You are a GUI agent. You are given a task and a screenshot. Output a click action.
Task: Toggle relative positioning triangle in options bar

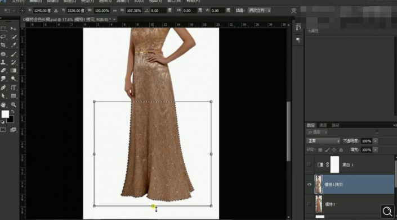[56, 11]
